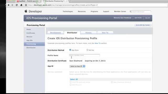Click Home in the sidebar
The width and height of the screenshot is (168, 94).
click(29, 29)
